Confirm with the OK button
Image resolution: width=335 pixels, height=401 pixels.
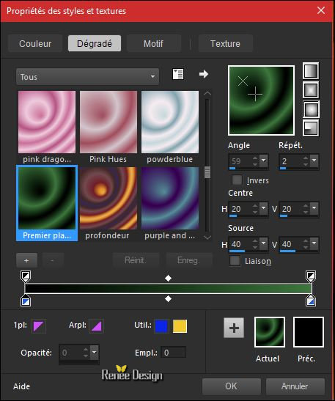click(231, 386)
